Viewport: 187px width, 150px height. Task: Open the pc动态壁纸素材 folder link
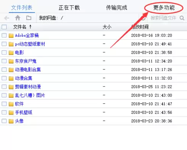30,44
